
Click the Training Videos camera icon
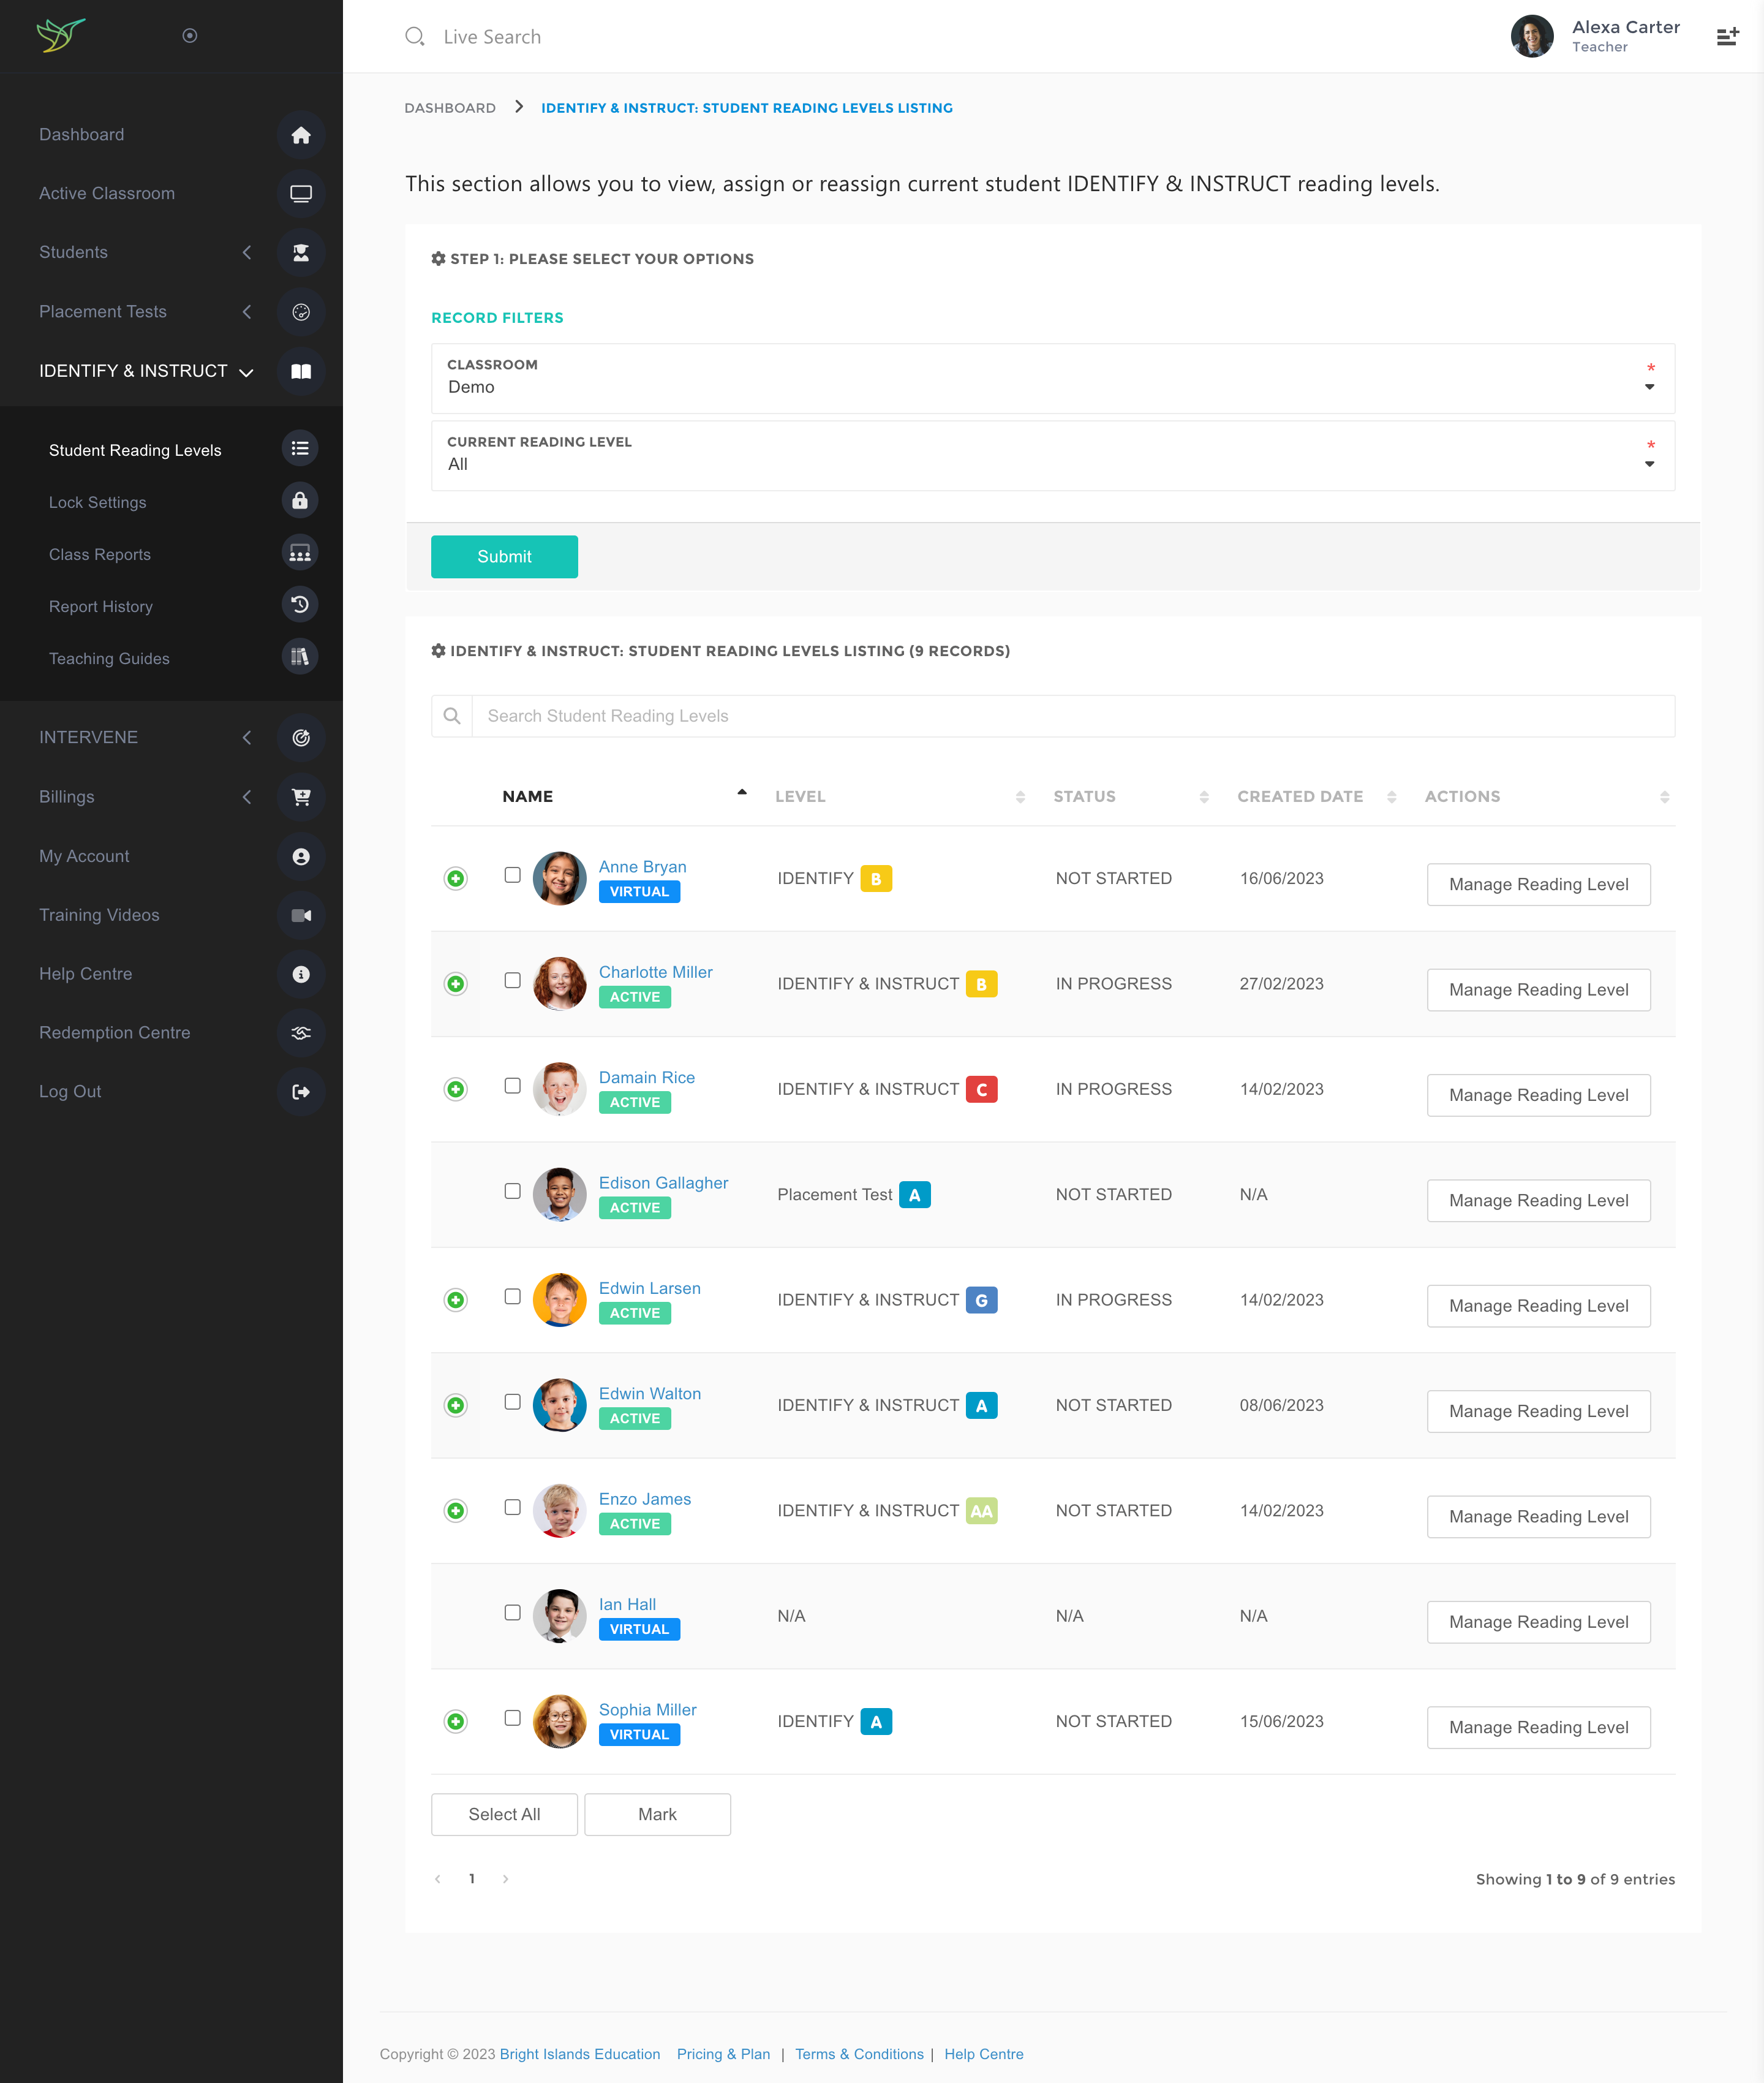click(300, 915)
